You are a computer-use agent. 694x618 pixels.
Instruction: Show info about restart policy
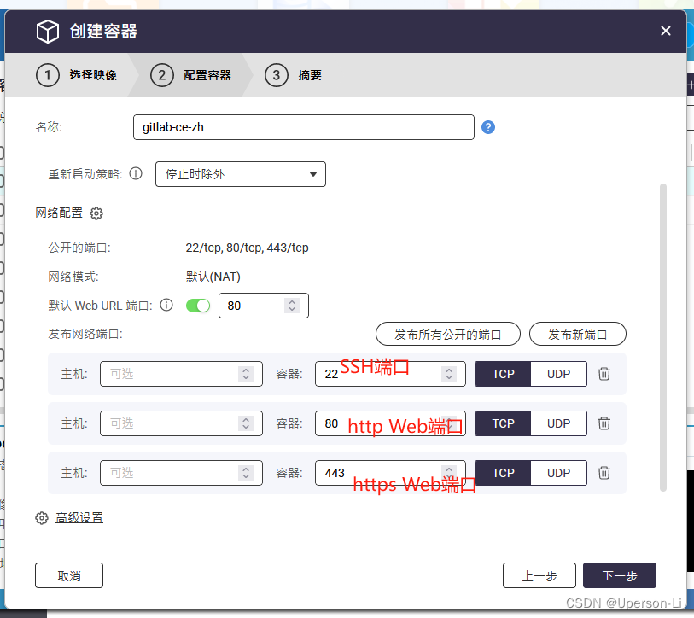[x=136, y=173]
